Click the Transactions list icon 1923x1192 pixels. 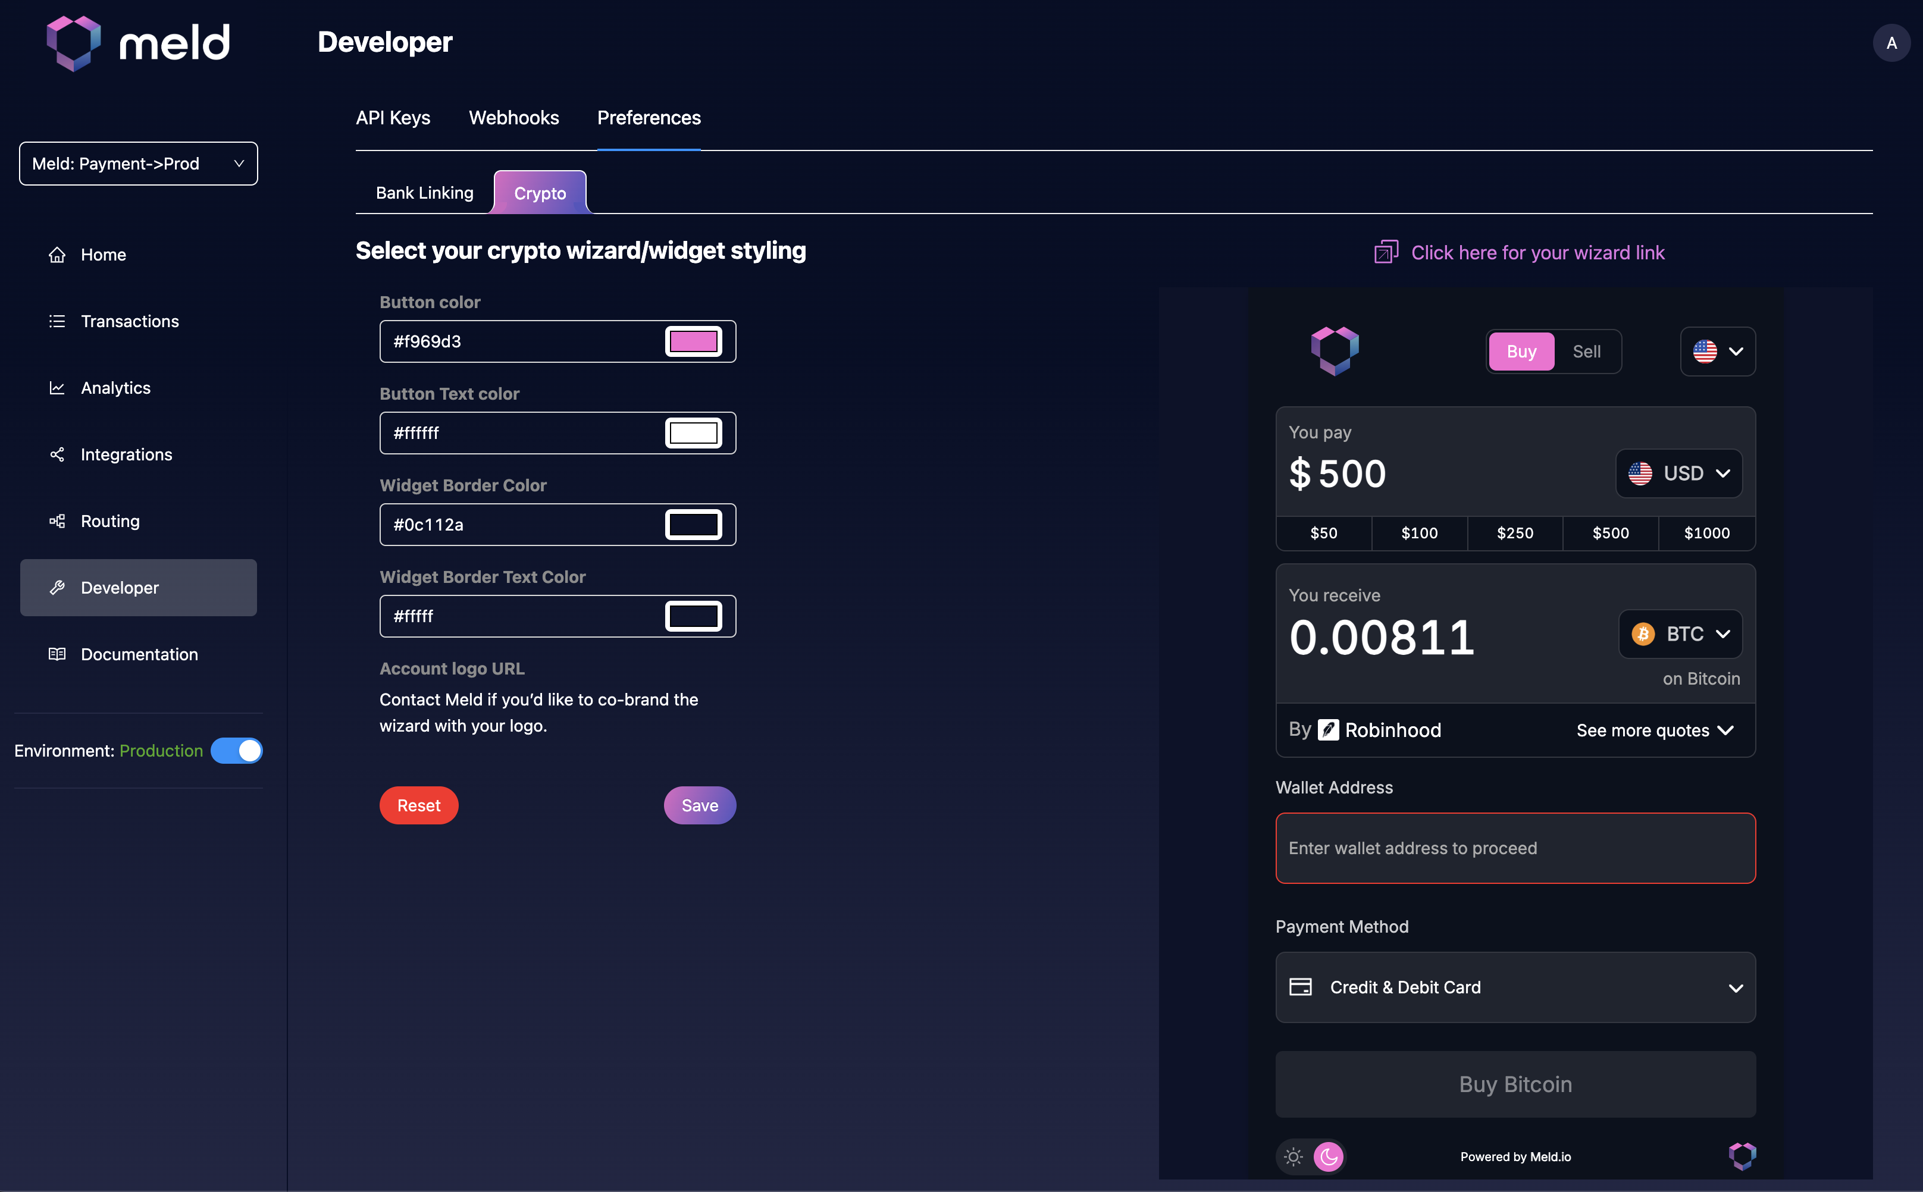click(x=57, y=322)
